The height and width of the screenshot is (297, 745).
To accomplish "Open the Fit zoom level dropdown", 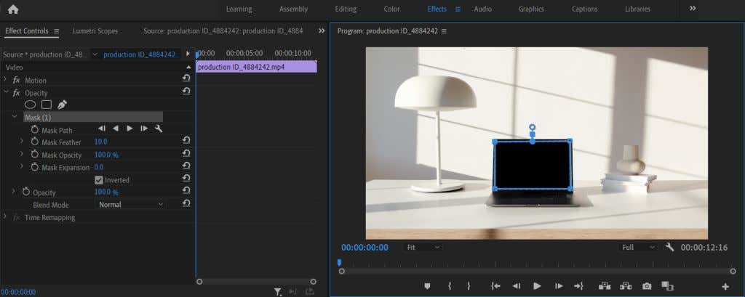I will coord(423,248).
